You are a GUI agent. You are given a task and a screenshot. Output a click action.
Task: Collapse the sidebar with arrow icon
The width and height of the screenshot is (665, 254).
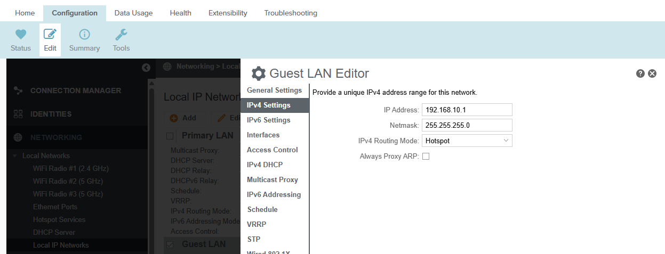tap(146, 67)
